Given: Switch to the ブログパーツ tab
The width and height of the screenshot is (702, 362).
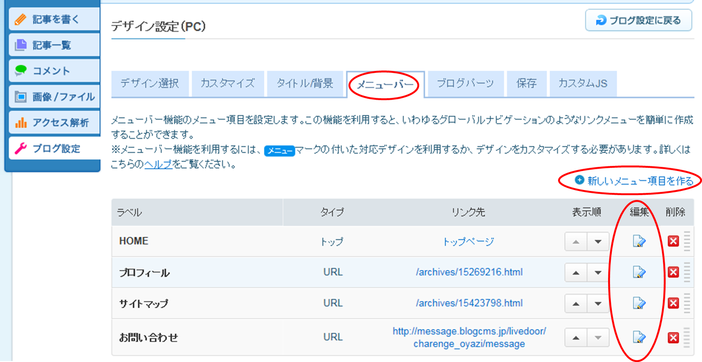Looking at the screenshot, I should pyautogui.click(x=465, y=84).
